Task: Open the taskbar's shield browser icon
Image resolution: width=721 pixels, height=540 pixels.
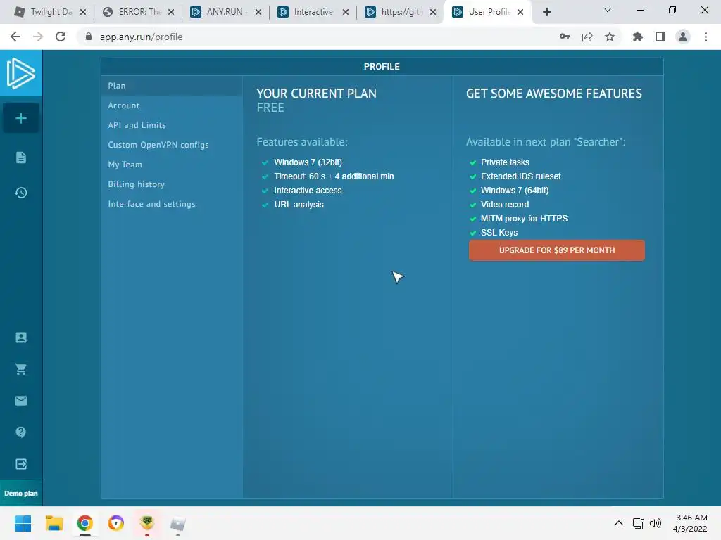Action: point(116,523)
